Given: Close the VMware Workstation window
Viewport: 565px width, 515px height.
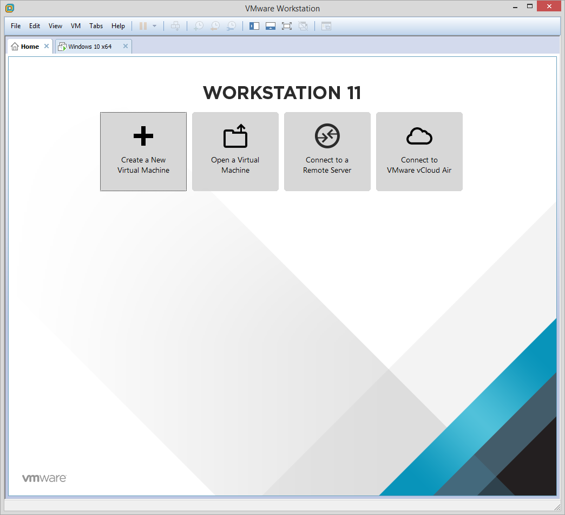Looking at the screenshot, I should [549, 6].
